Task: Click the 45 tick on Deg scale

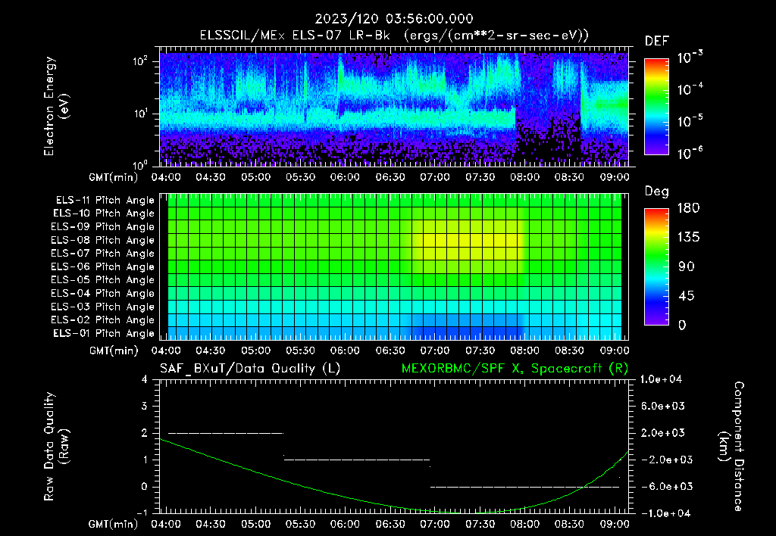Action: pyautogui.click(x=687, y=296)
